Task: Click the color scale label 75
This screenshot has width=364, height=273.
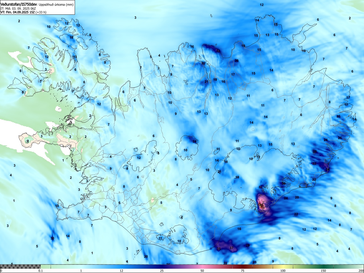Action: click(x=243, y=271)
